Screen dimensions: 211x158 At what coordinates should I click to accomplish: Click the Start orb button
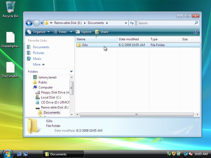(8, 154)
